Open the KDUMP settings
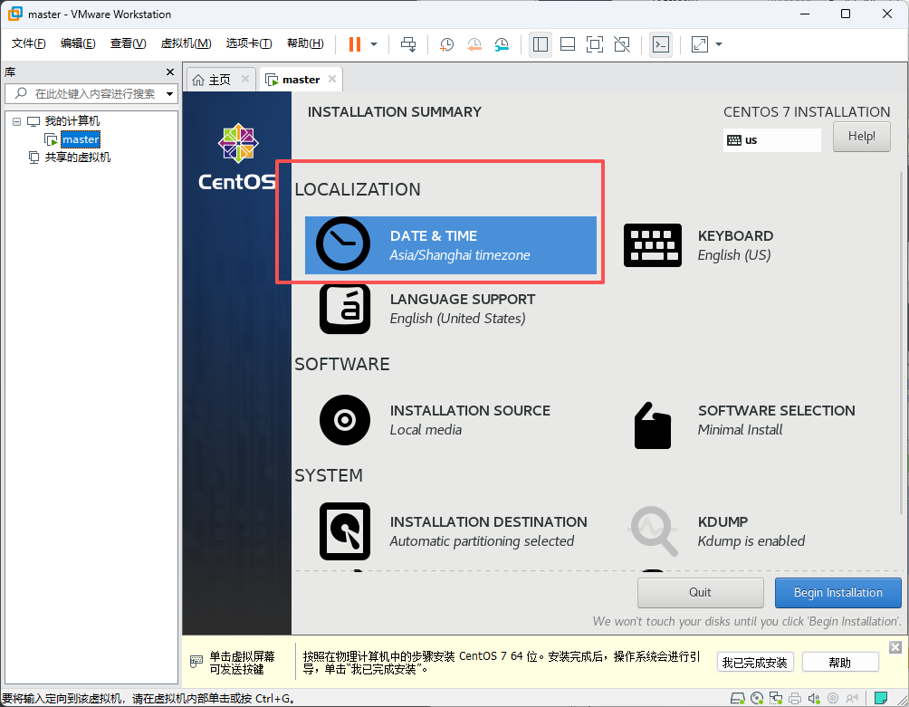The height and width of the screenshot is (707, 909). pyautogui.click(x=718, y=531)
